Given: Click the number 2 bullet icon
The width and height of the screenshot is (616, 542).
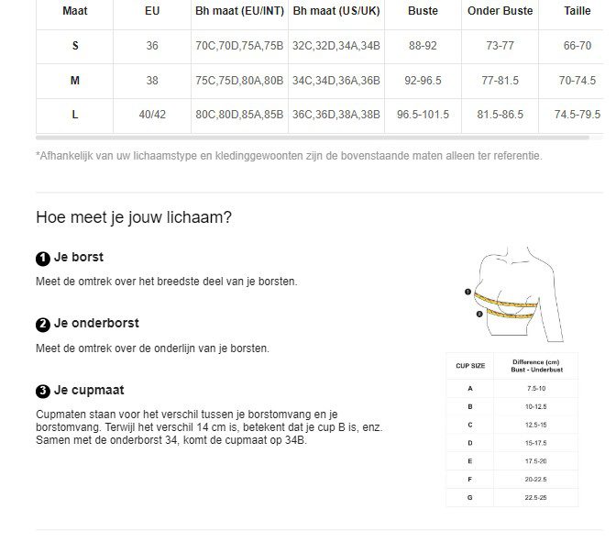Looking at the screenshot, I should (x=43, y=325).
